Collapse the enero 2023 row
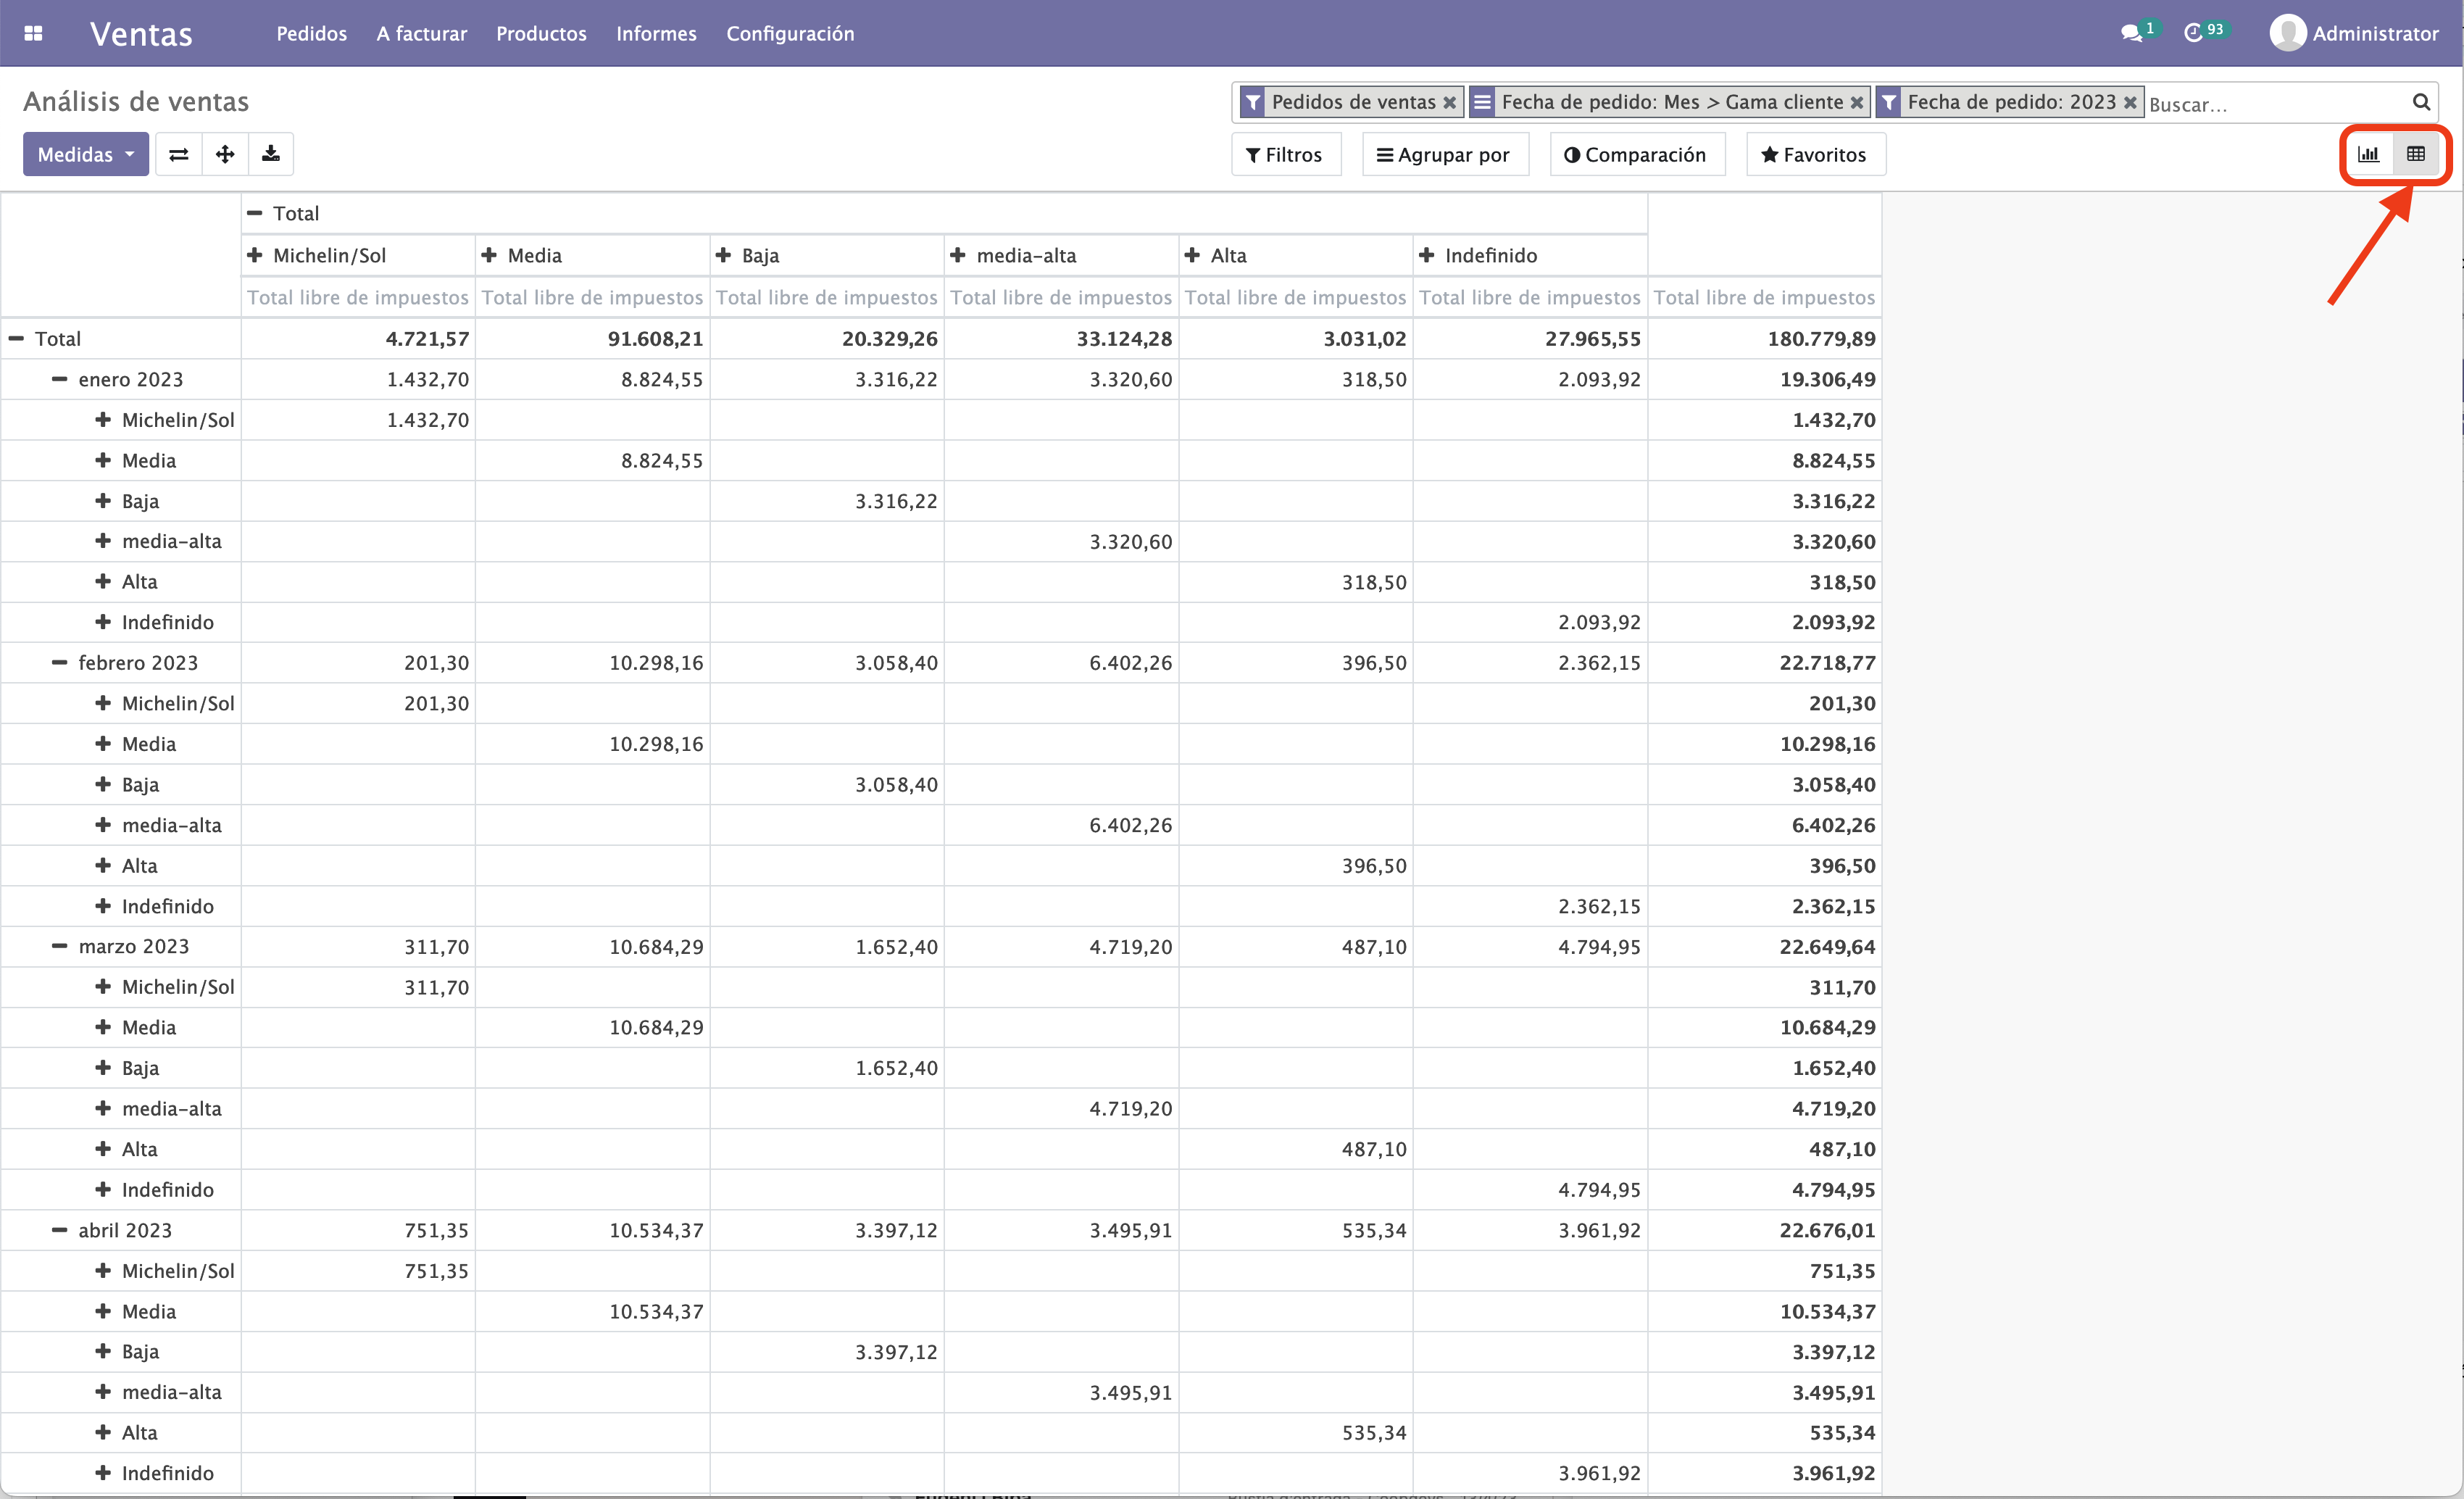Viewport: 2464px width, 1499px height. click(121, 379)
